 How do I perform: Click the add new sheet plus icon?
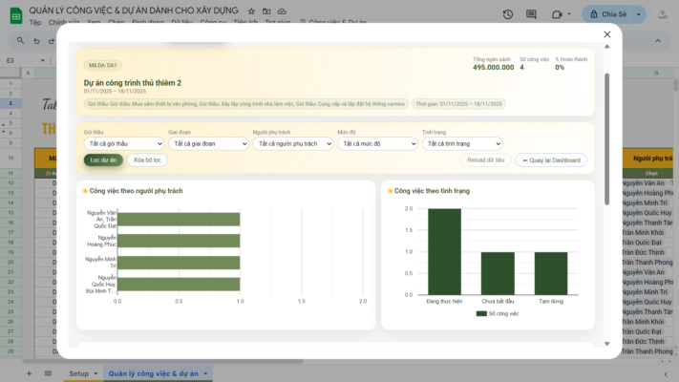[29, 372]
